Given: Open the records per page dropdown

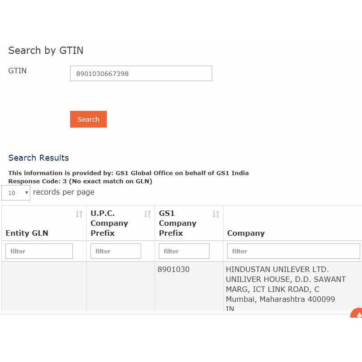Looking at the screenshot, I should point(16,193).
